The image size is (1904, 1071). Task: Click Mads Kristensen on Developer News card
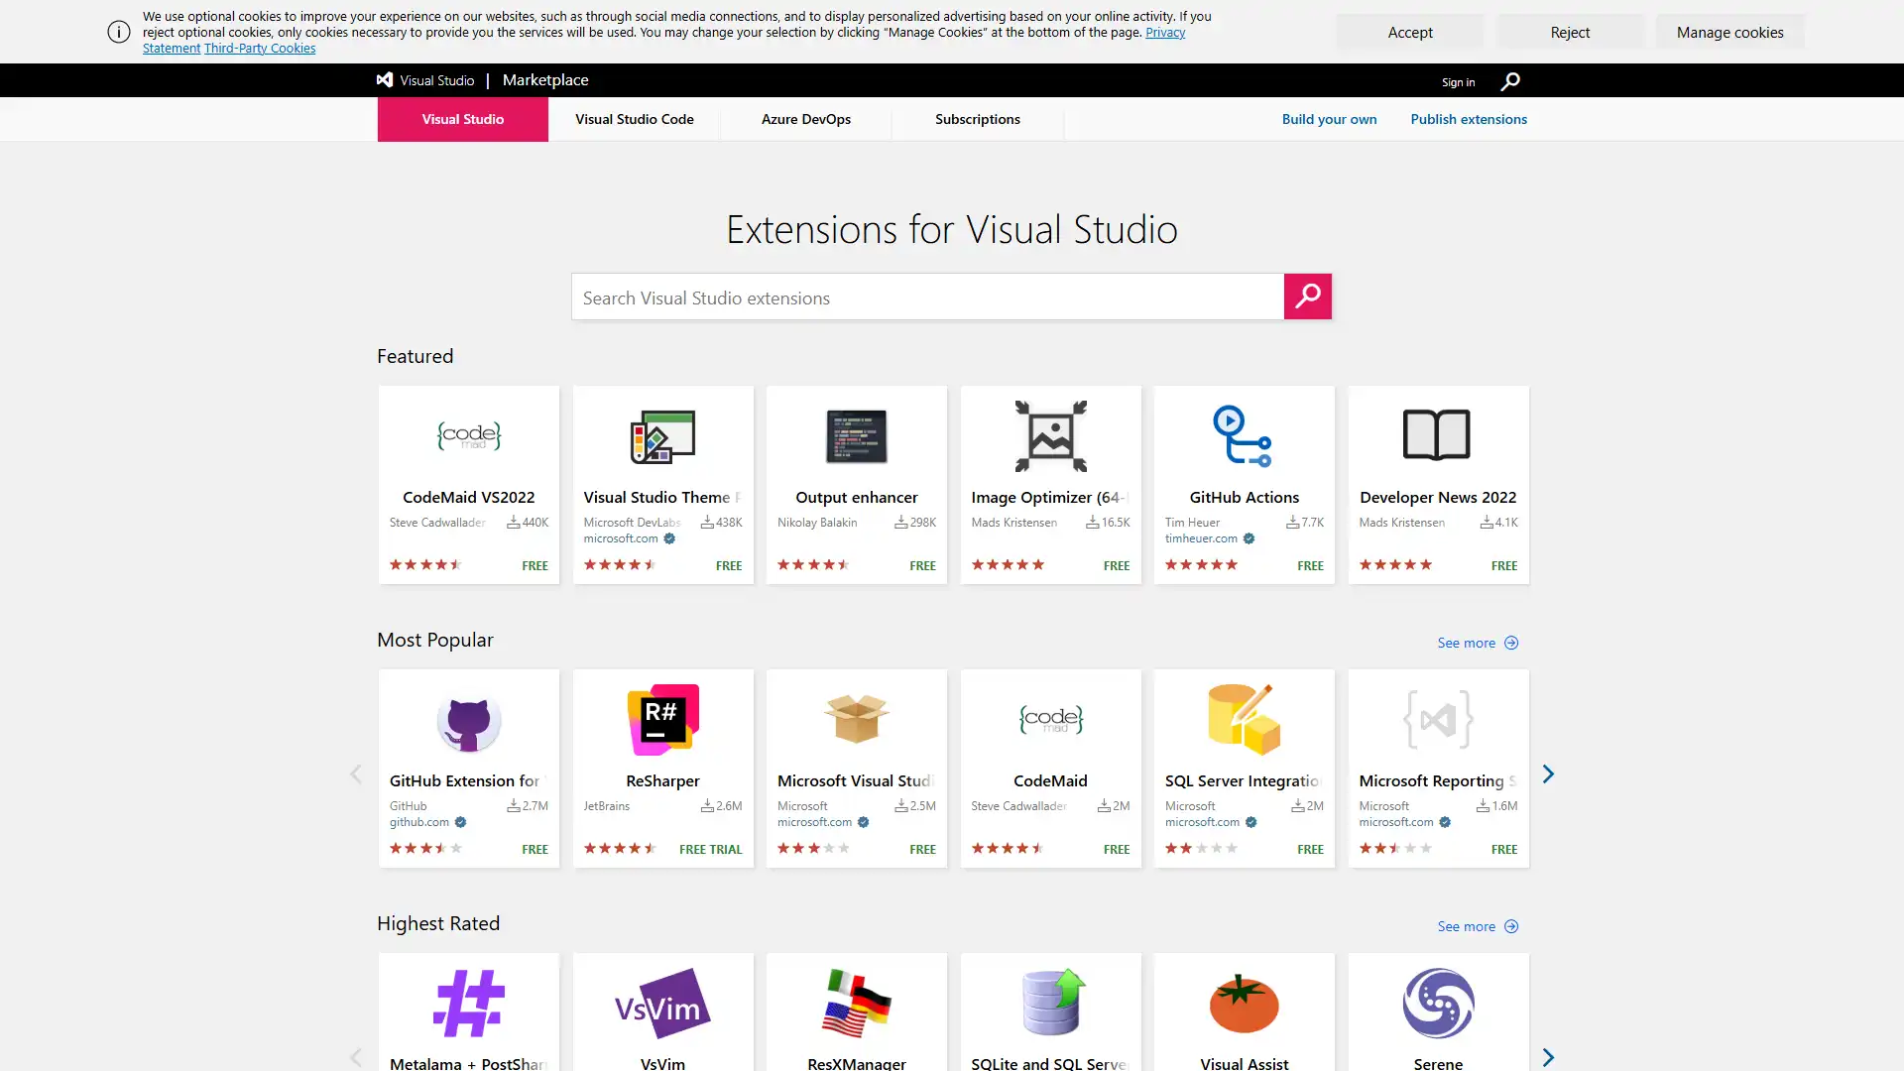click(1401, 523)
